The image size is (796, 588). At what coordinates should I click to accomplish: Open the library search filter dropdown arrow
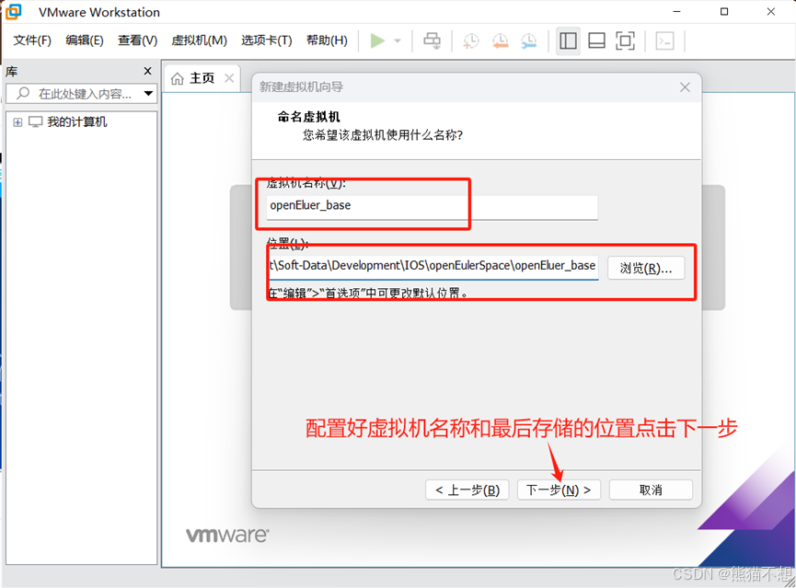click(x=148, y=94)
